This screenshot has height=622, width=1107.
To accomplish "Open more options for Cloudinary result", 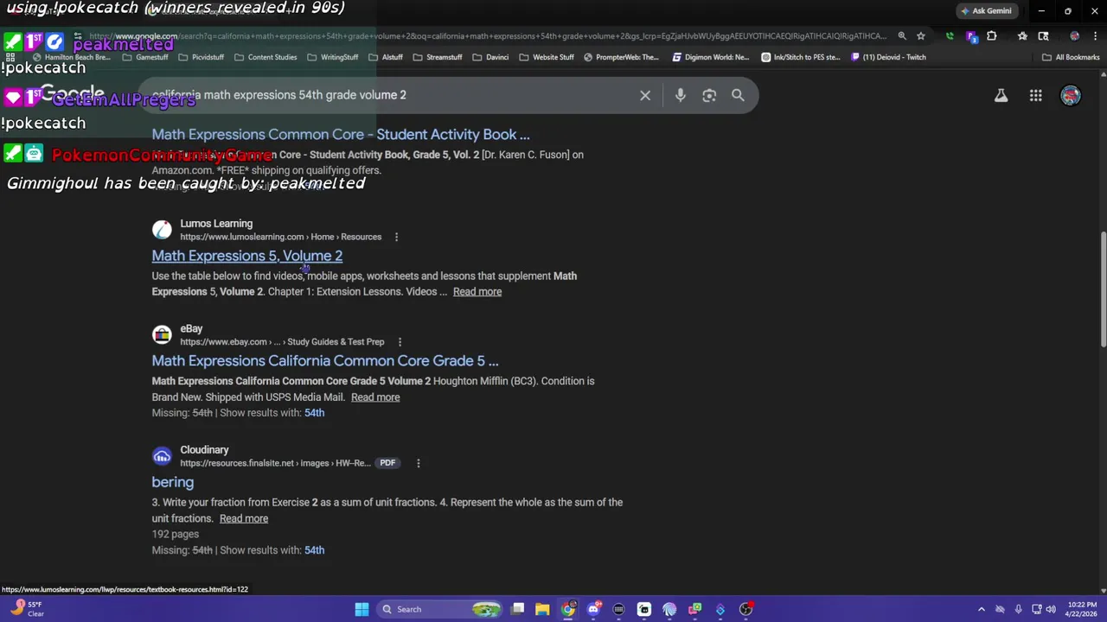I will tap(418, 463).
